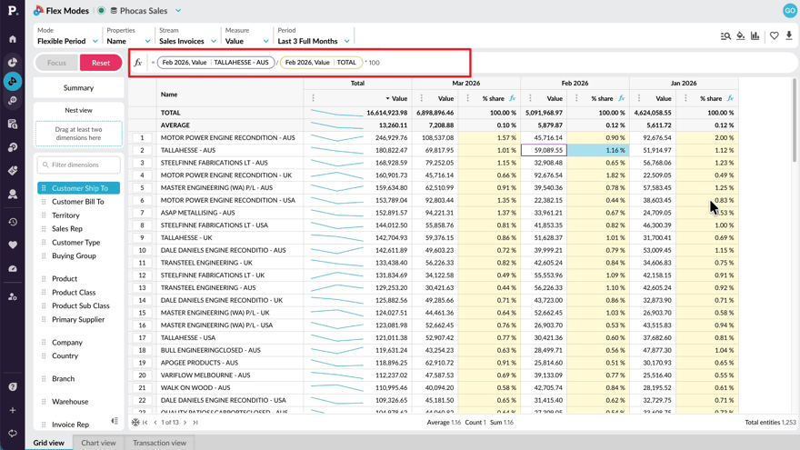800x450 pixels.
Task: Select row number 2 checkbox cell
Action: click(143, 150)
